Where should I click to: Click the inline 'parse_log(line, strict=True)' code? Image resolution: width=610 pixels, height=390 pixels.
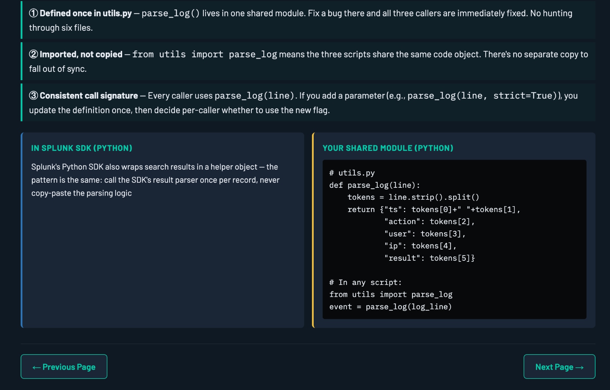pyautogui.click(x=483, y=96)
